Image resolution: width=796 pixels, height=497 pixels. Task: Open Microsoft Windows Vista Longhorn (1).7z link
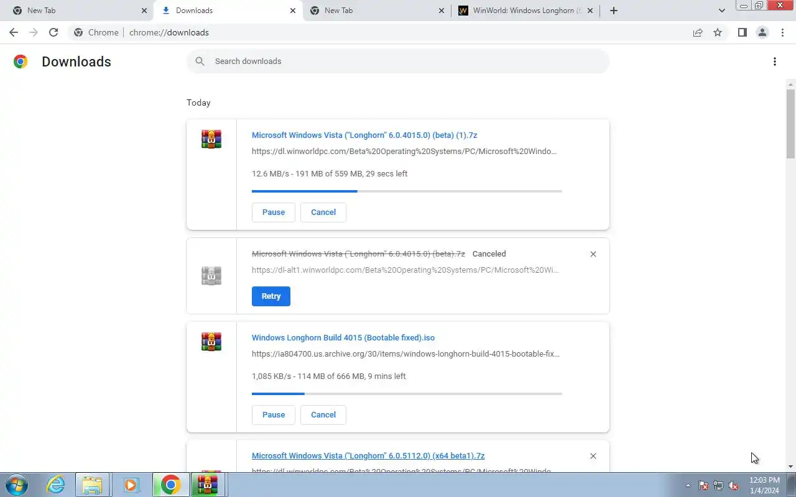[364, 135]
